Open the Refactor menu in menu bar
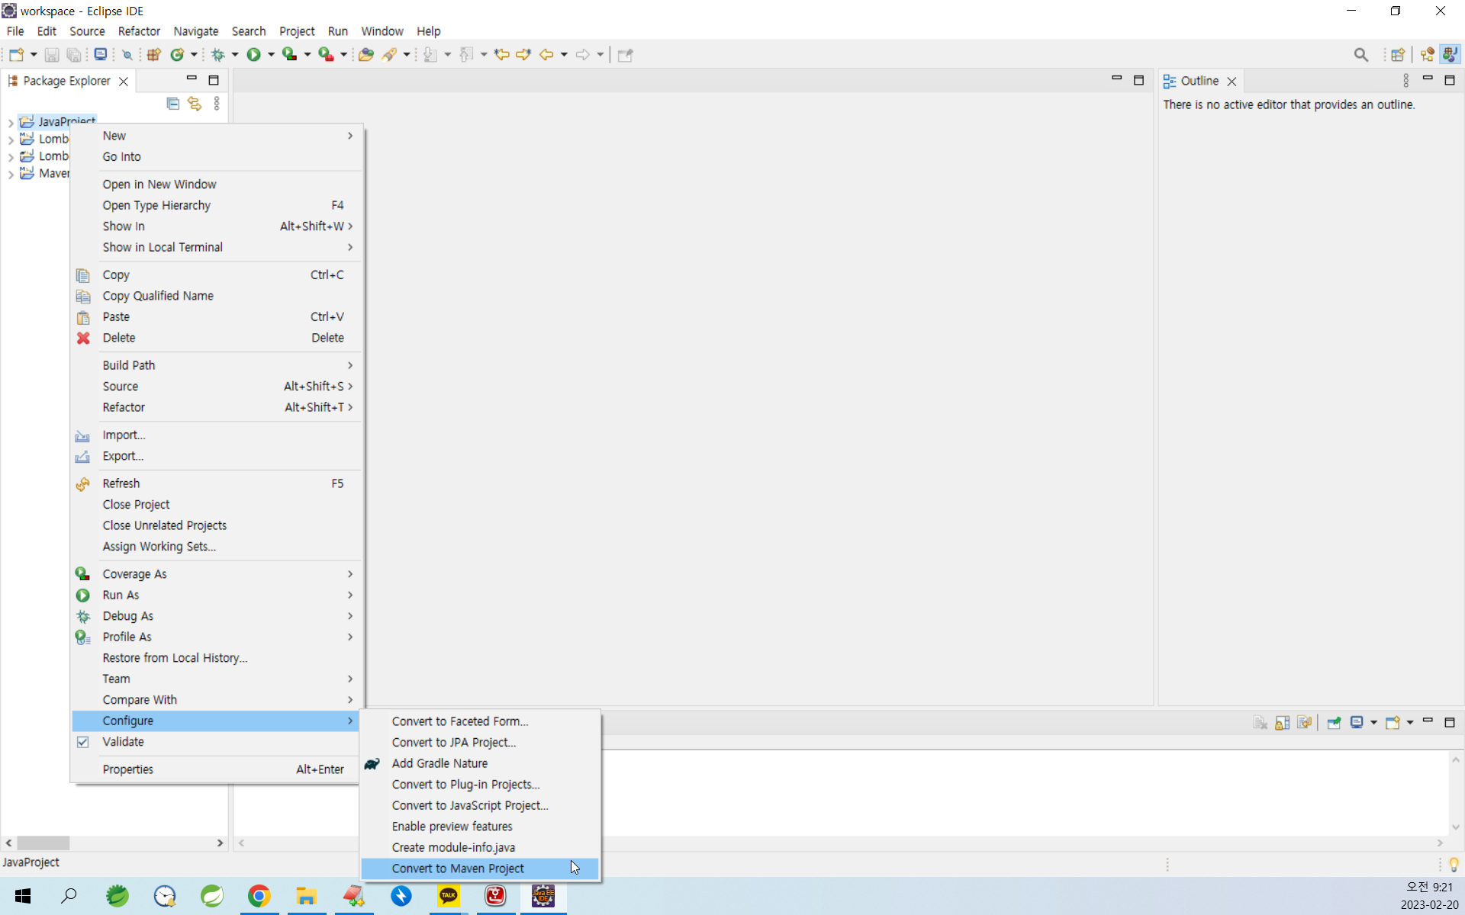The height and width of the screenshot is (915, 1465). point(139,31)
